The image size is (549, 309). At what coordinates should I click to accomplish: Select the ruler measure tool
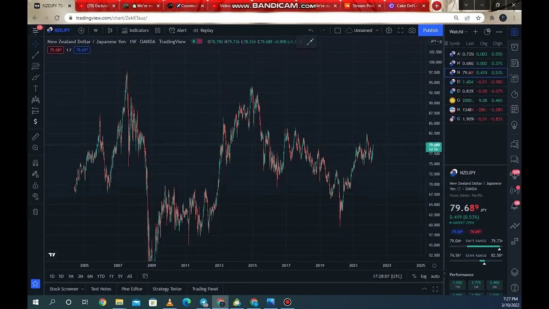[x=36, y=137]
